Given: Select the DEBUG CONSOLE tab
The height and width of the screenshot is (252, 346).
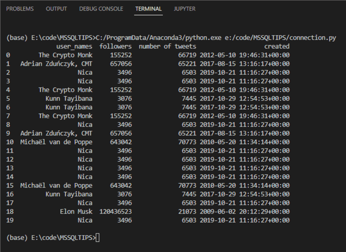Looking at the screenshot, I should point(101,9).
